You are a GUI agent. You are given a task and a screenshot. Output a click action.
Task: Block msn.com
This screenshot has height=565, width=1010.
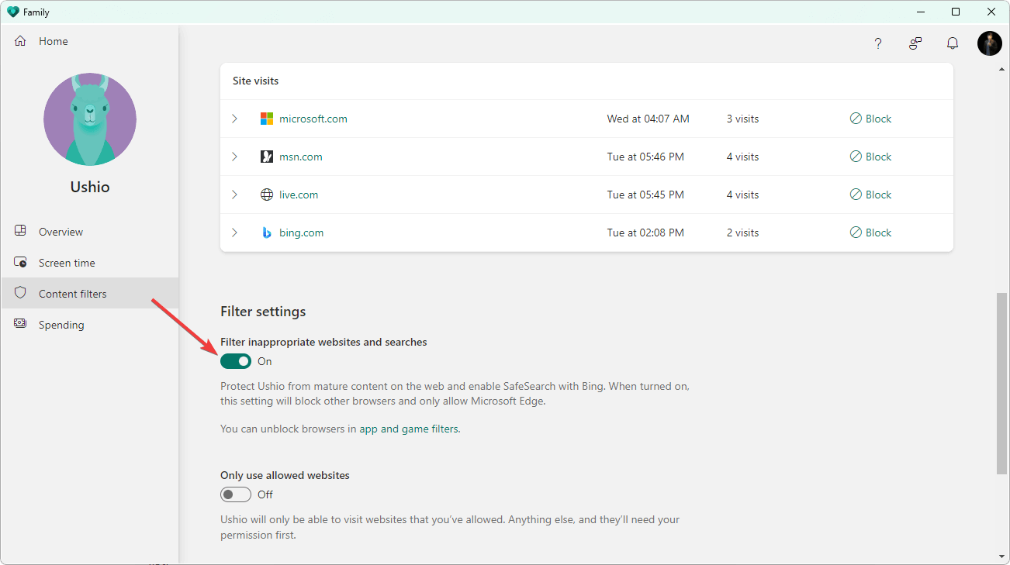(x=871, y=157)
